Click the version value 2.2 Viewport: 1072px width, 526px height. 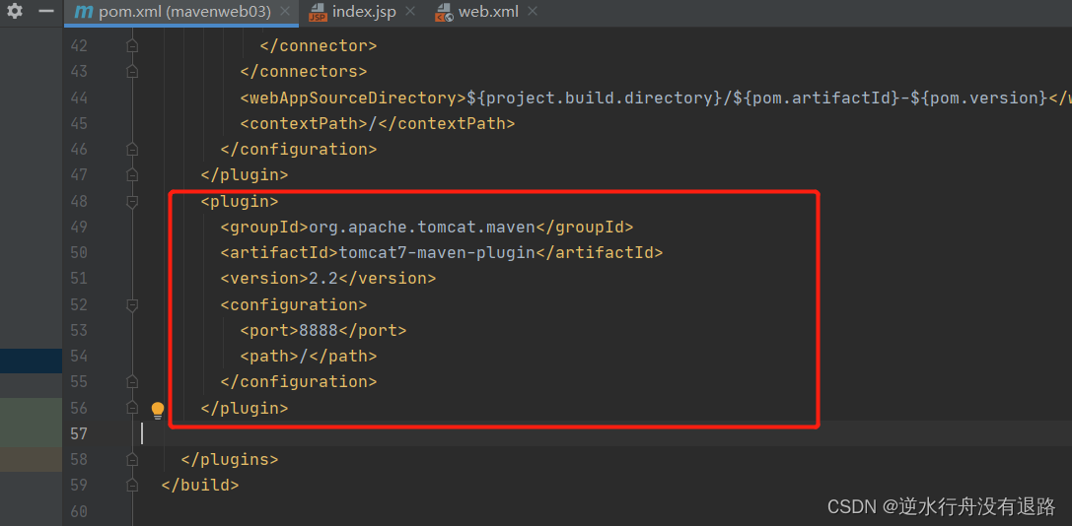click(x=323, y=279)
